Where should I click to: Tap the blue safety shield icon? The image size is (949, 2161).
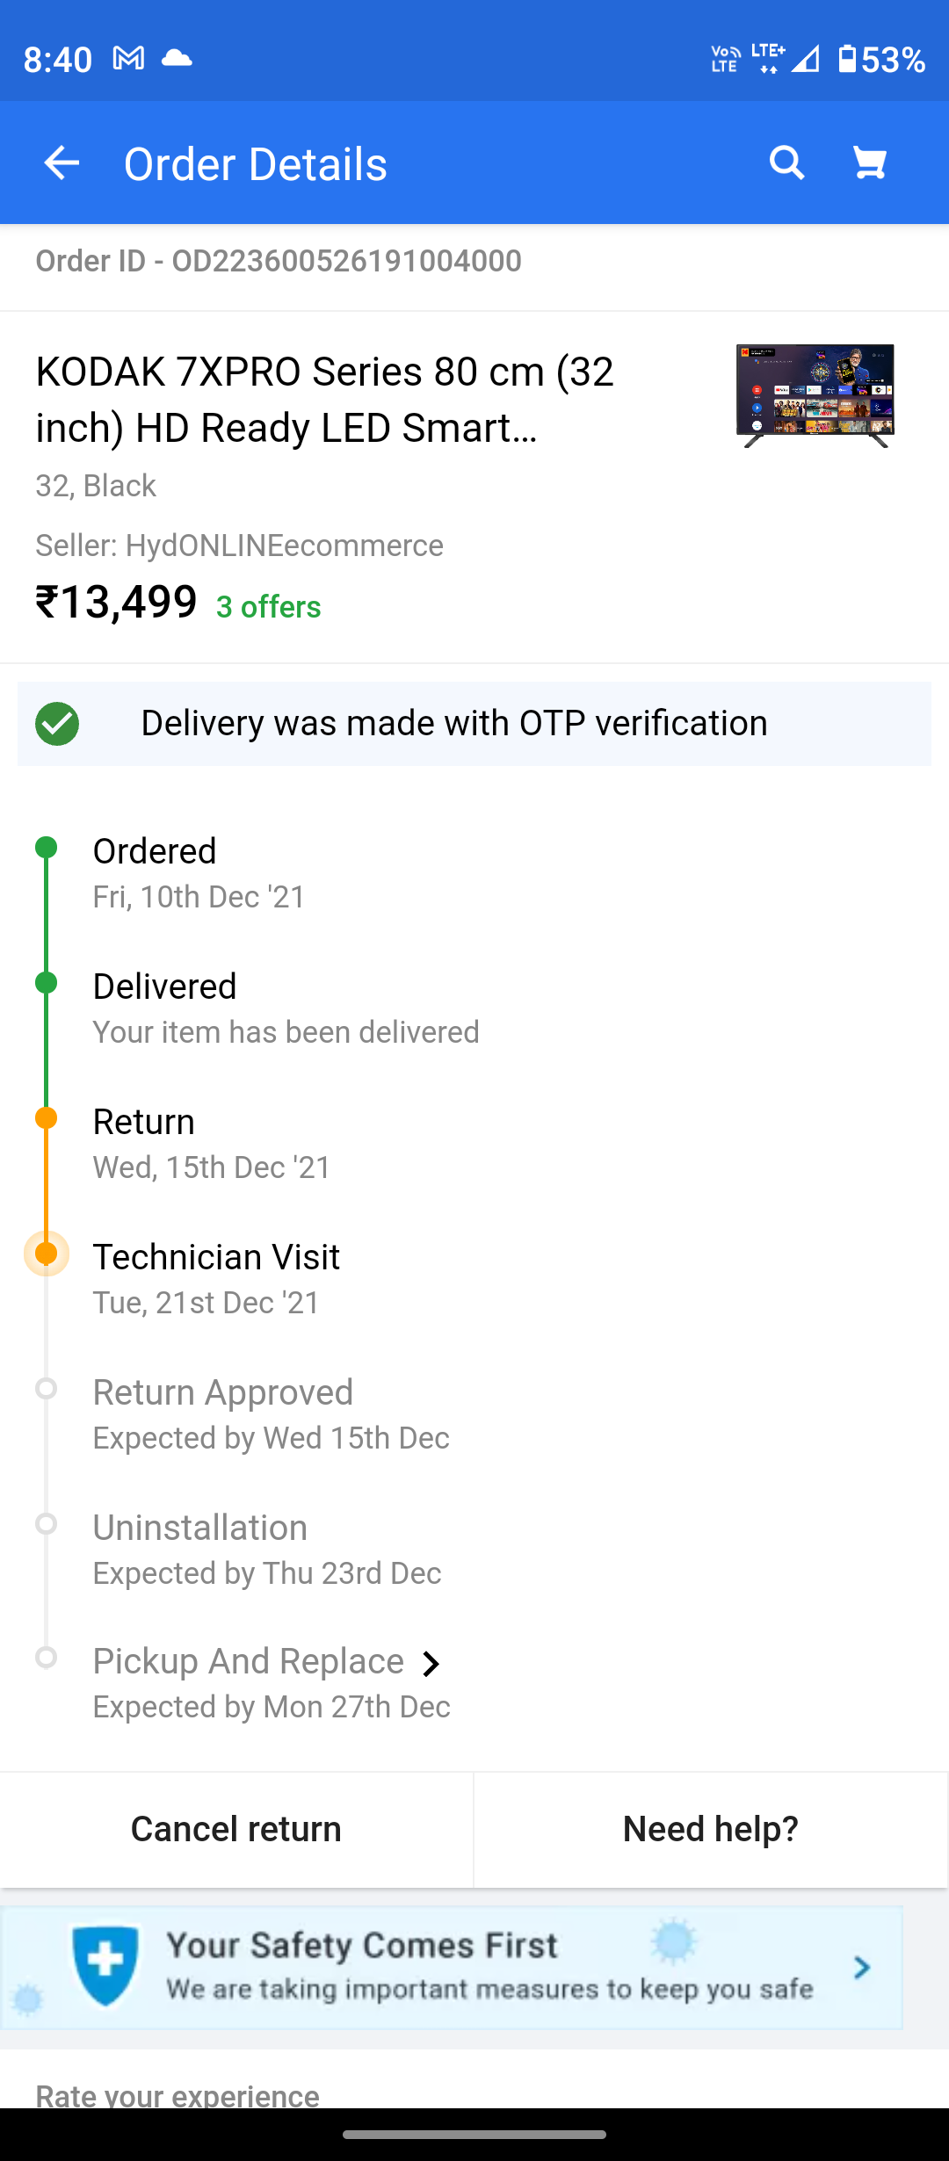(x=105, y=1968)
